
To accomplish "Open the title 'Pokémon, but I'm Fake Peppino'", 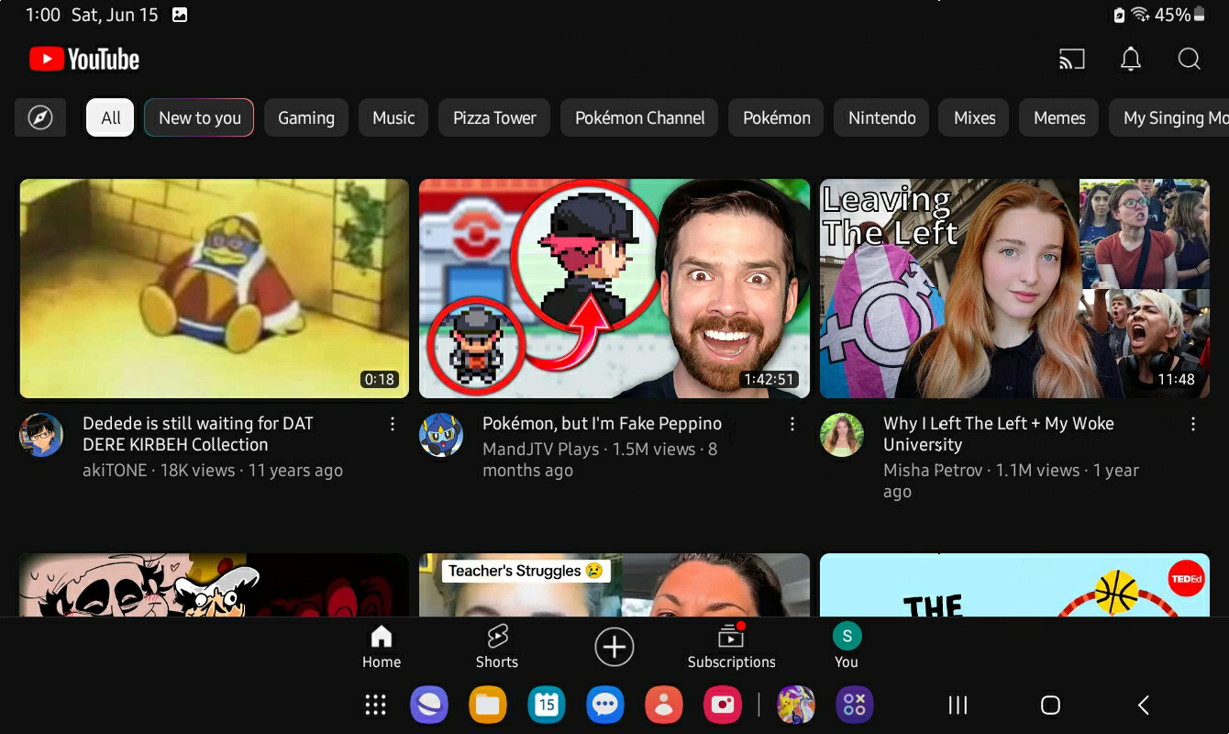I will tap(602, 424).
